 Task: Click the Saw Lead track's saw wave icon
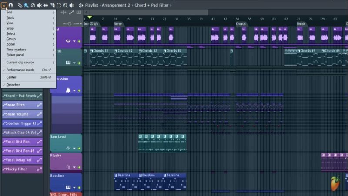point(68,148)
